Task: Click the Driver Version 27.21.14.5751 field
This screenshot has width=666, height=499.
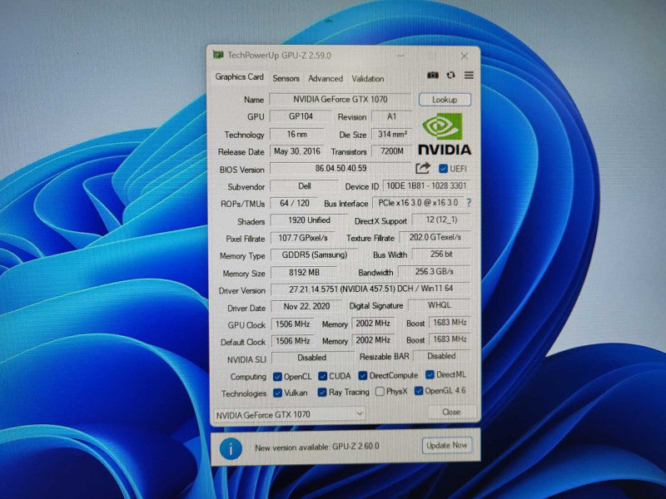Action: (370, 289)
